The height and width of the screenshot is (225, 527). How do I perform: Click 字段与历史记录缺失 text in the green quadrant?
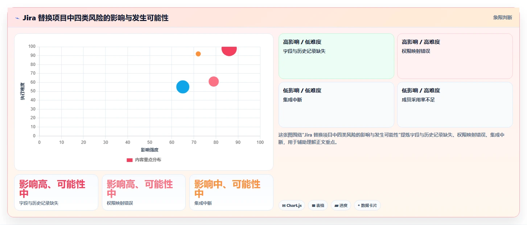(304, 51)
